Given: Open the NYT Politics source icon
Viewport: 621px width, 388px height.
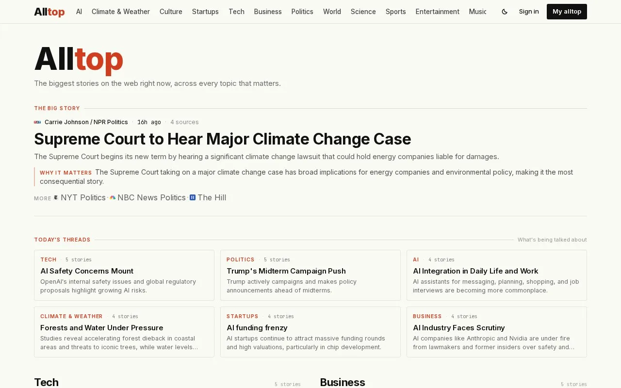Looking at the screenshot, I should [56, 197].
